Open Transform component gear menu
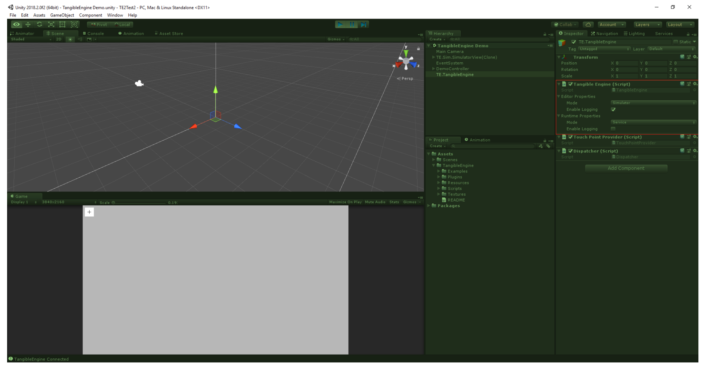This screenshot has width=707, height=377. coord(695,57)
